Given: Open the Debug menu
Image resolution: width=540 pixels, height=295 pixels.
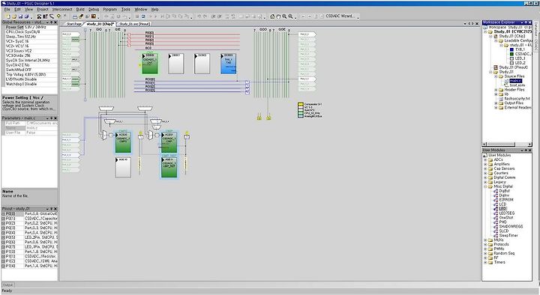Looking at the screenshot, I should (94, 9).
